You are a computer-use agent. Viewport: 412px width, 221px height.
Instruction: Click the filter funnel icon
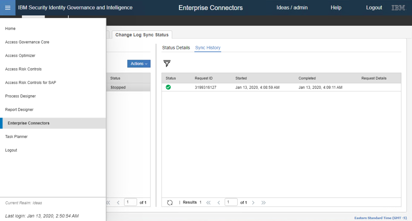pyautogui.click(x=167, y=63)
